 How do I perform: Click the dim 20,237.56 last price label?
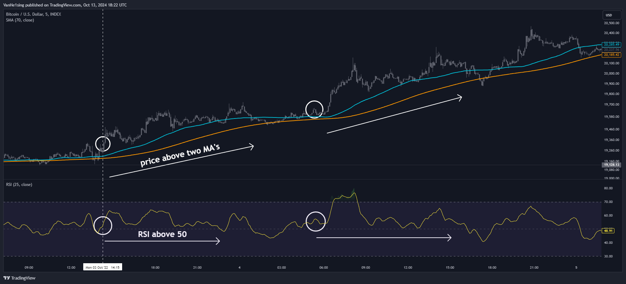click(x=611, y=50)
